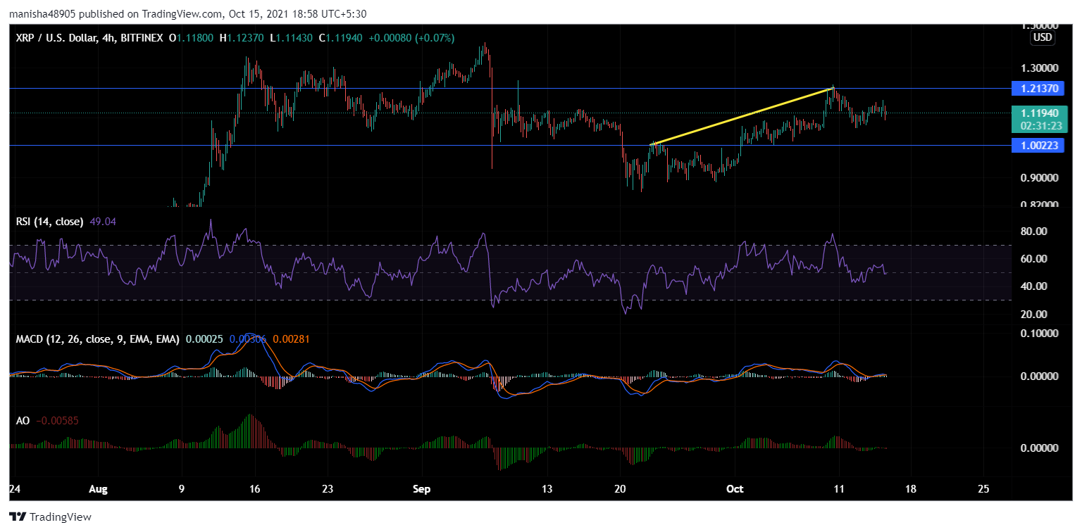Screen dimensions: 1082x532
Task: Click the 23 date label on time axis
Action: 328,488
